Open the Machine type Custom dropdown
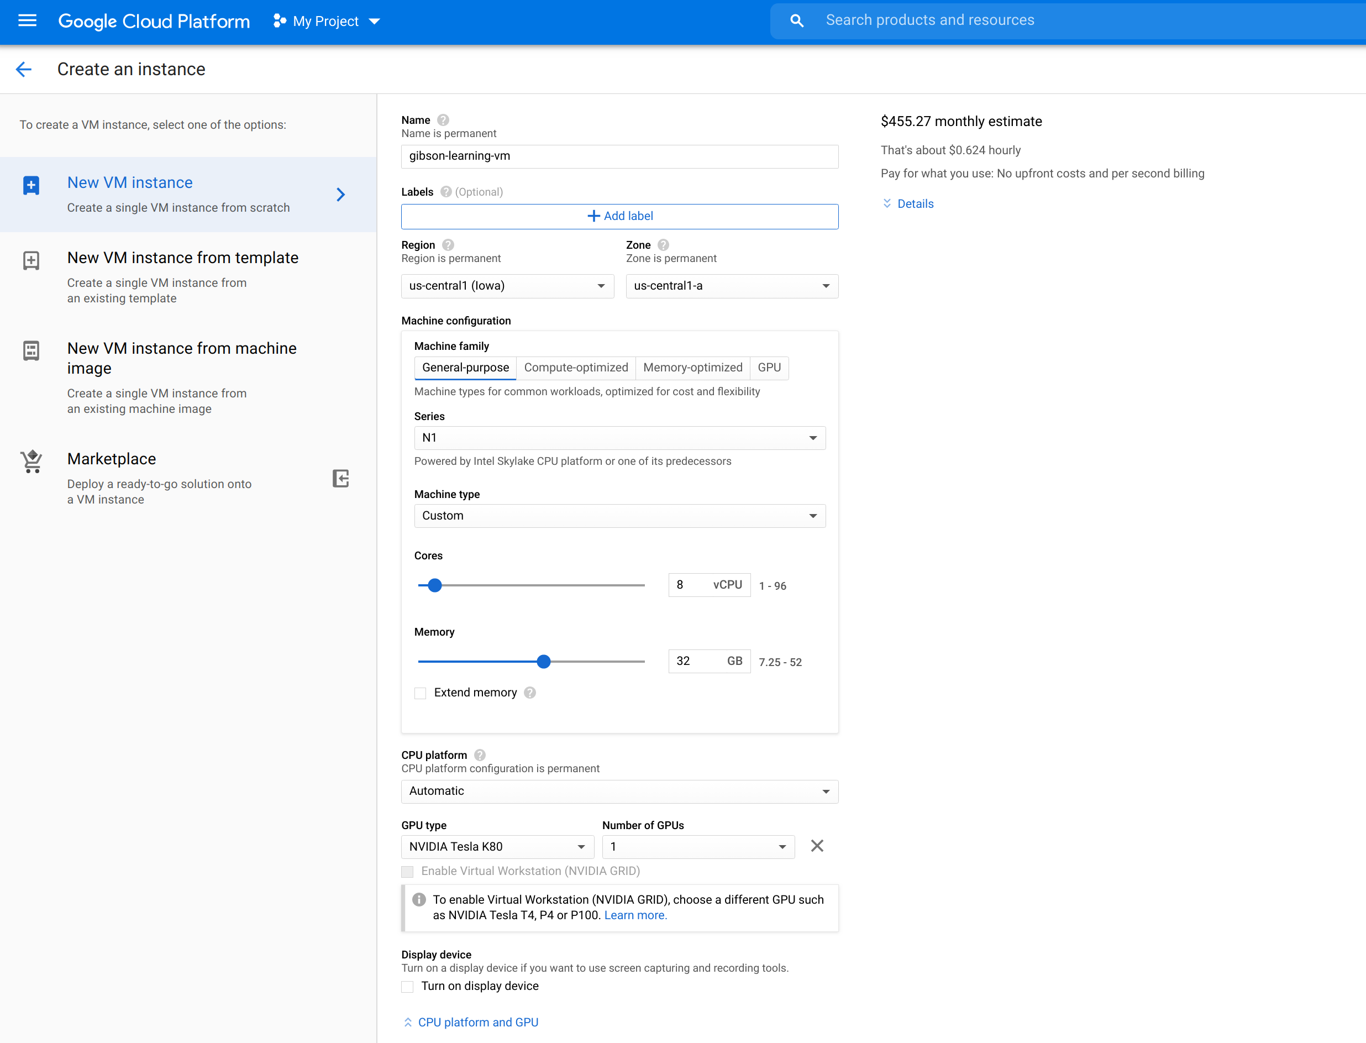 click(x=619, y=515)
